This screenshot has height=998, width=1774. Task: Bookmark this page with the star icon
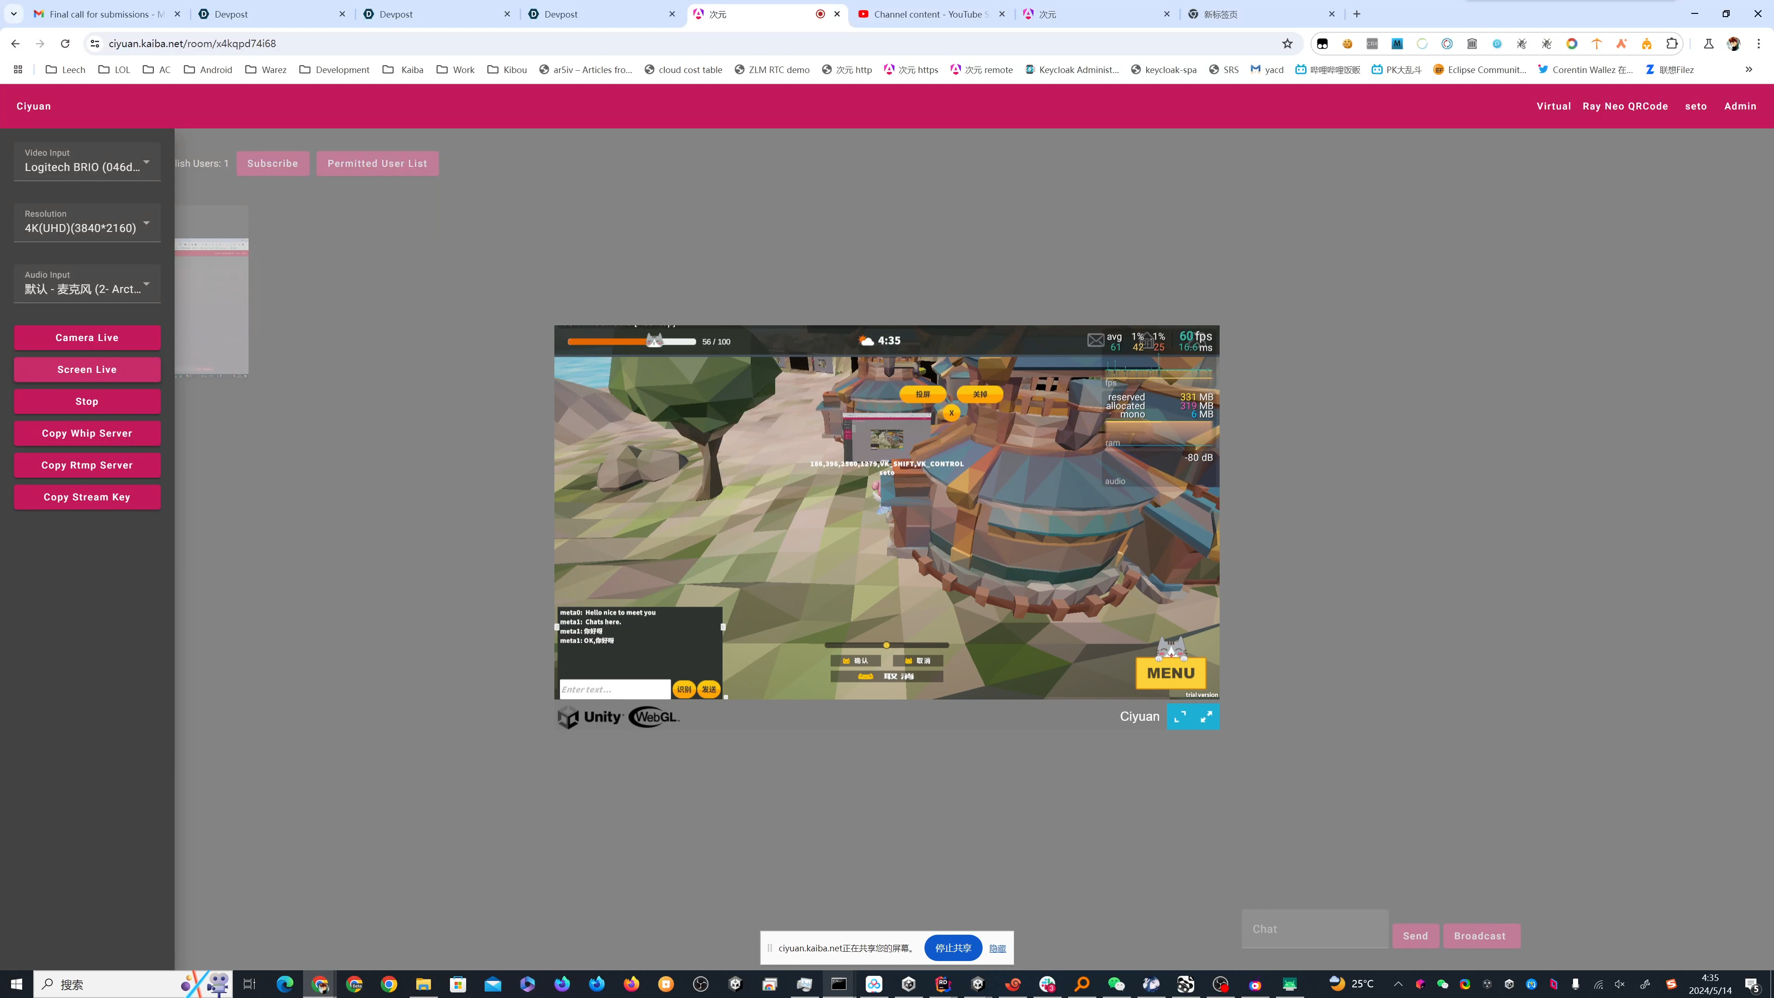tap(1287, 43)
